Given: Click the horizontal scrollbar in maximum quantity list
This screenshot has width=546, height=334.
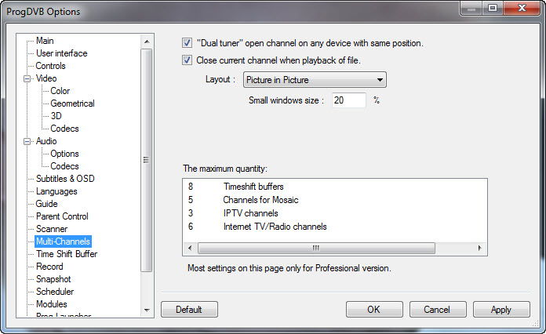Looking at the screenshot, I should click(315, 249).
